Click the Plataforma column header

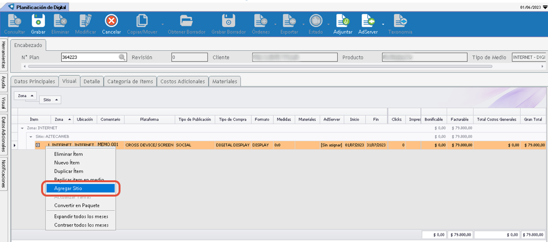point(150,119)
